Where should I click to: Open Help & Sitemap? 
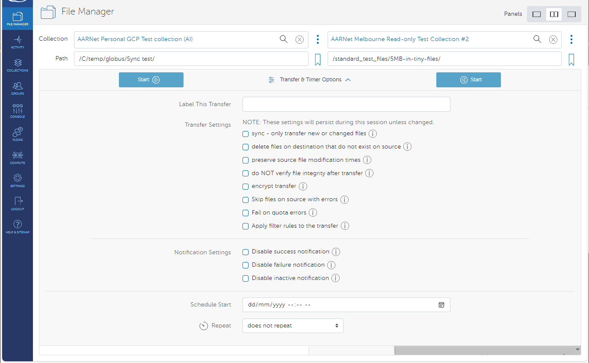pyautogui.click(x=17, y=227)
